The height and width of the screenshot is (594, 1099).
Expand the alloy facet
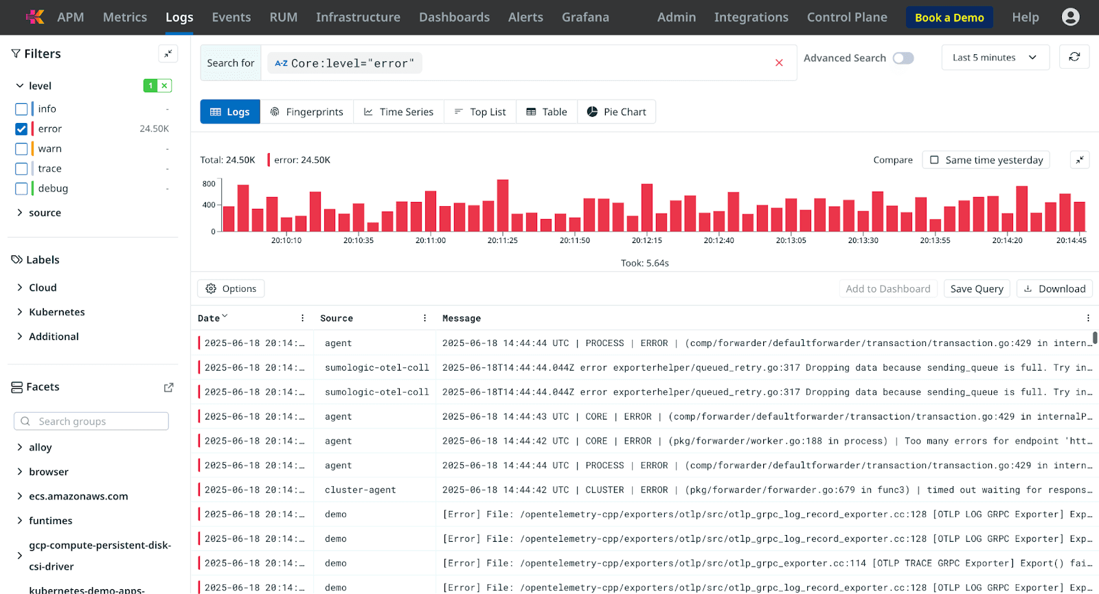click(x=20, y=447)
